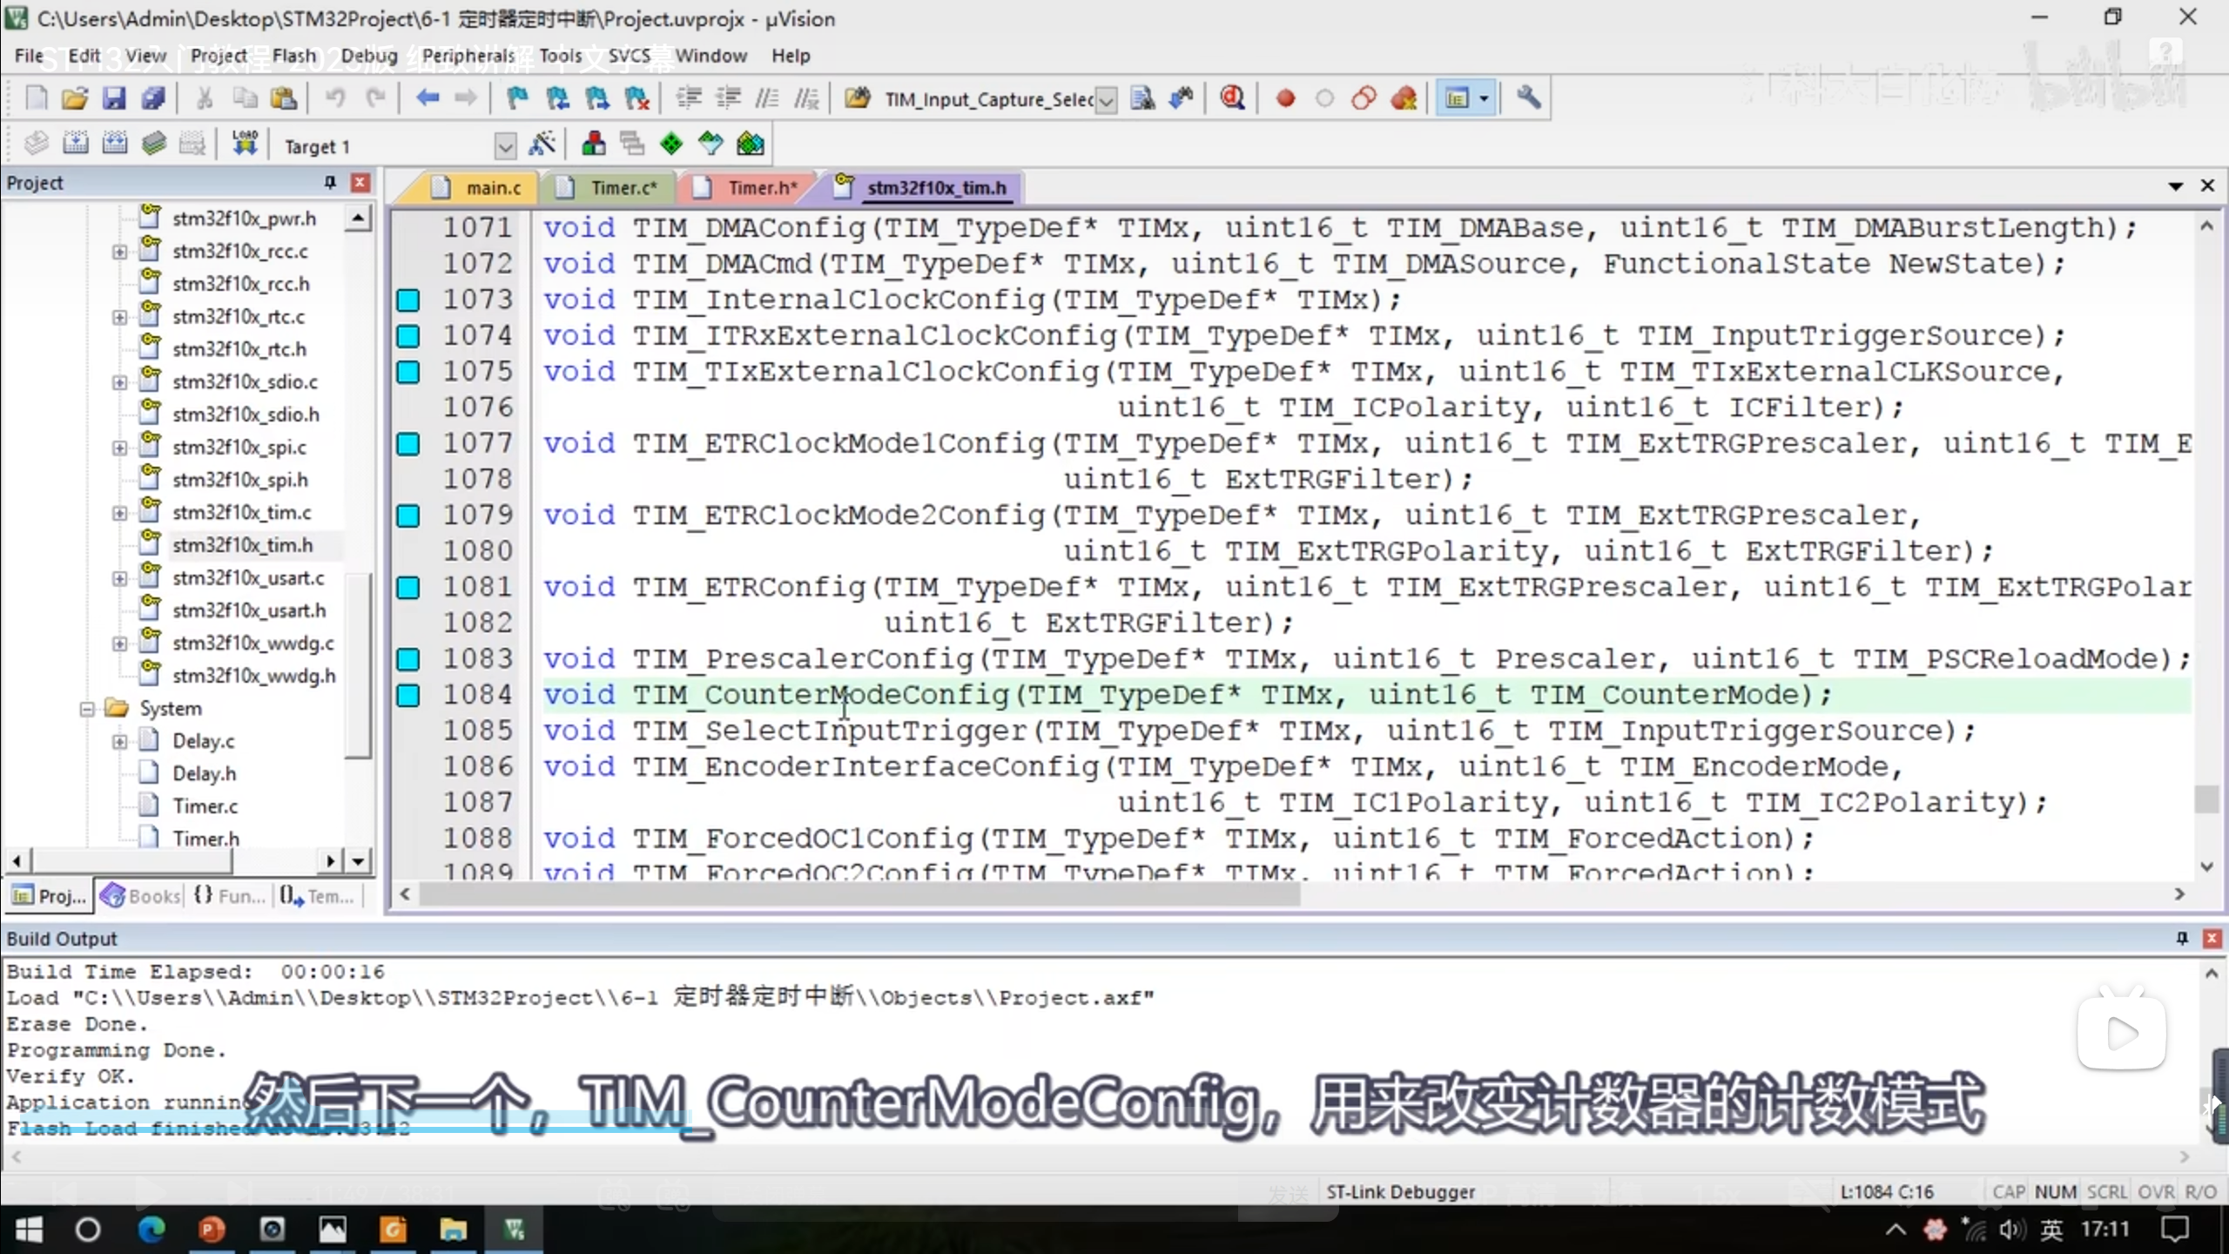Open the Target 1 dropdown
Screen dimensions: 2229x1254
[x=504, y=146]
